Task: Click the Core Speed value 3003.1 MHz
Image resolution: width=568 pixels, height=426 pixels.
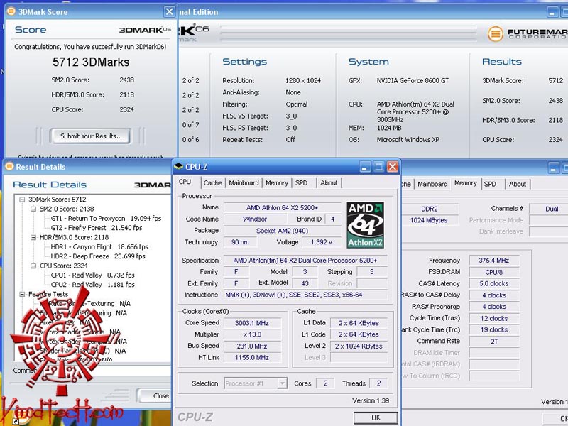Action: point(252,323)
